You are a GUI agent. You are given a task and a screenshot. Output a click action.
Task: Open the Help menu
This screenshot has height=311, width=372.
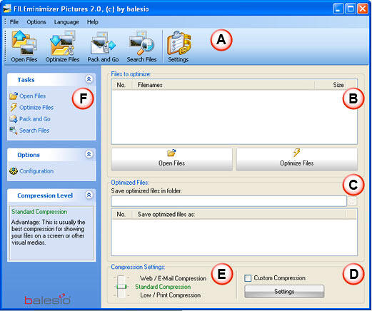pos(92,22)
